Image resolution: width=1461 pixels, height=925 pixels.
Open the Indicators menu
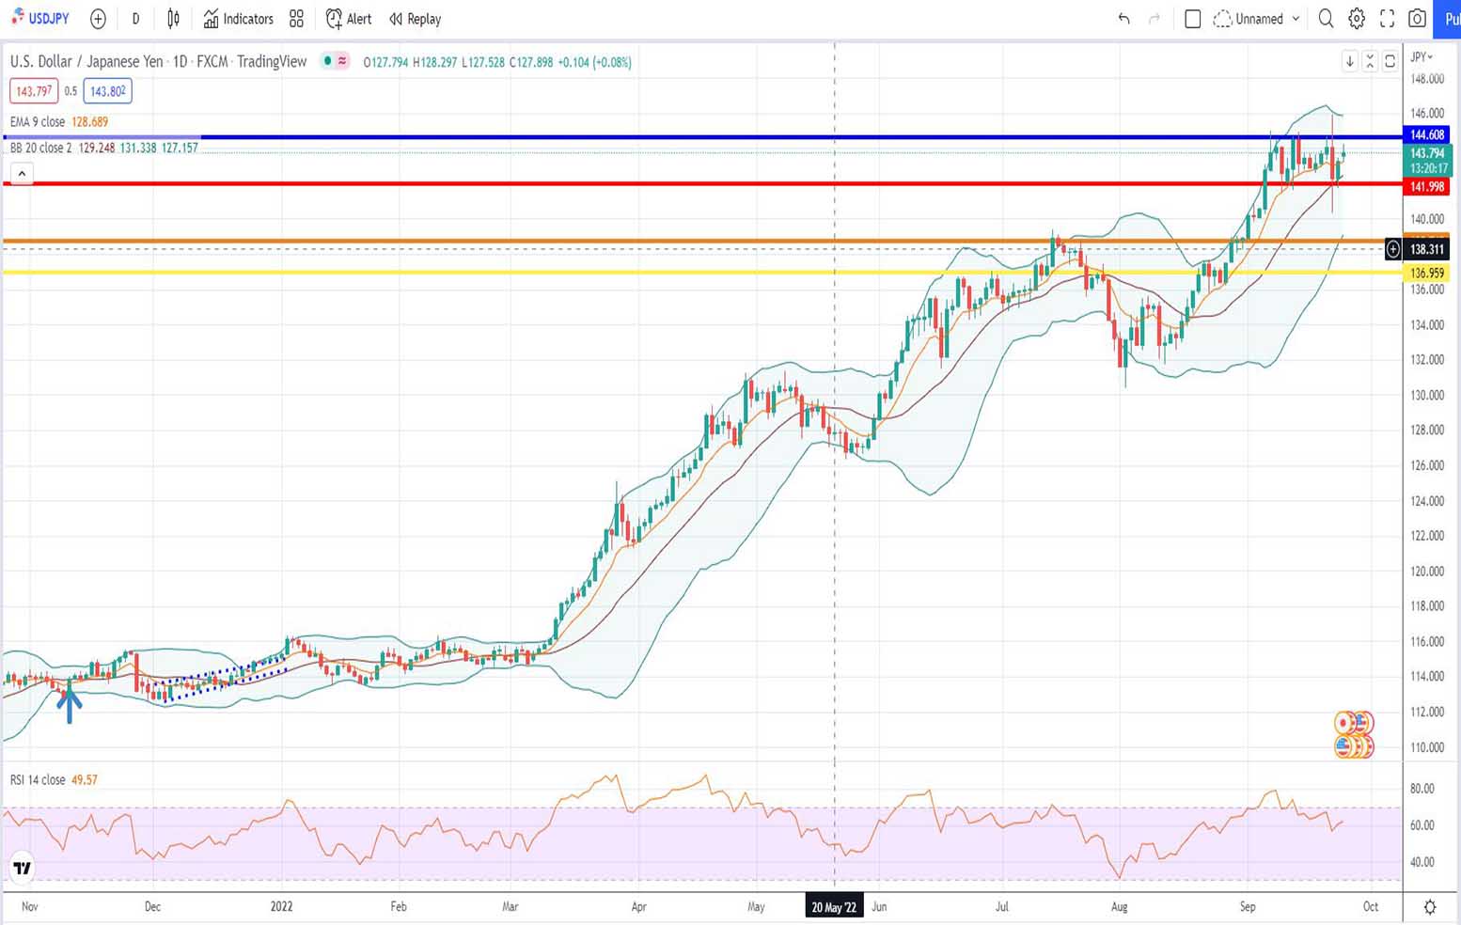pos(239,19)
